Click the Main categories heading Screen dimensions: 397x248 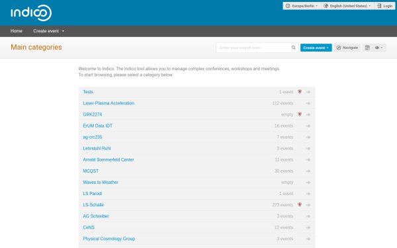36,48
